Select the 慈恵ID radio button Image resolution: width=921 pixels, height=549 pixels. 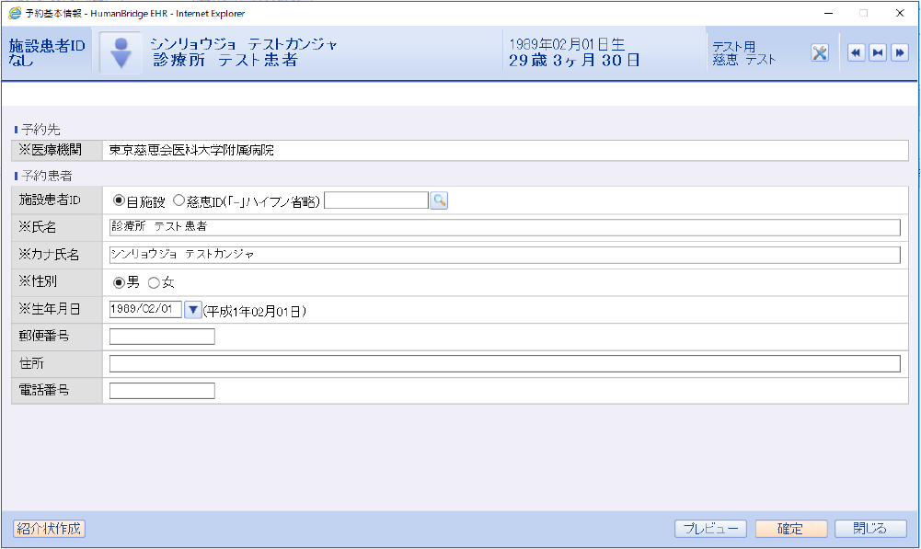pos(178,200)
